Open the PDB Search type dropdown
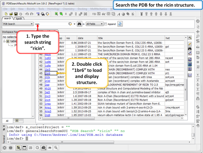 click(18, 24)
